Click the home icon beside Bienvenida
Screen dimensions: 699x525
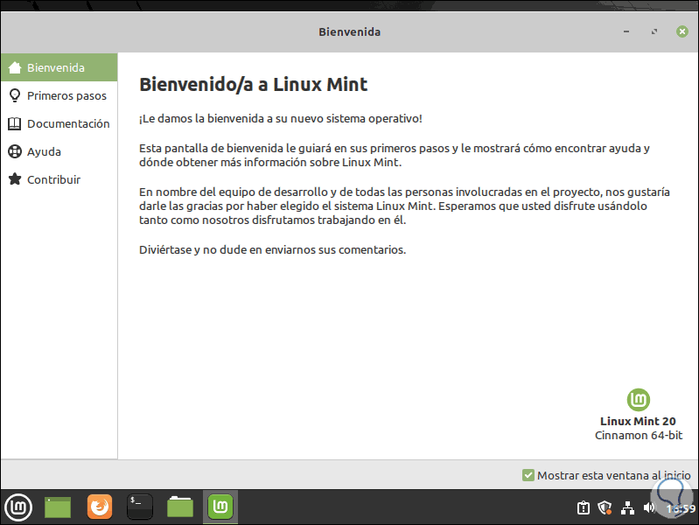tap(15, 67)
